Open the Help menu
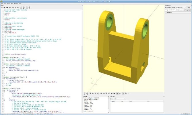Screen dimensions: 192x115 tap(20, 4)
